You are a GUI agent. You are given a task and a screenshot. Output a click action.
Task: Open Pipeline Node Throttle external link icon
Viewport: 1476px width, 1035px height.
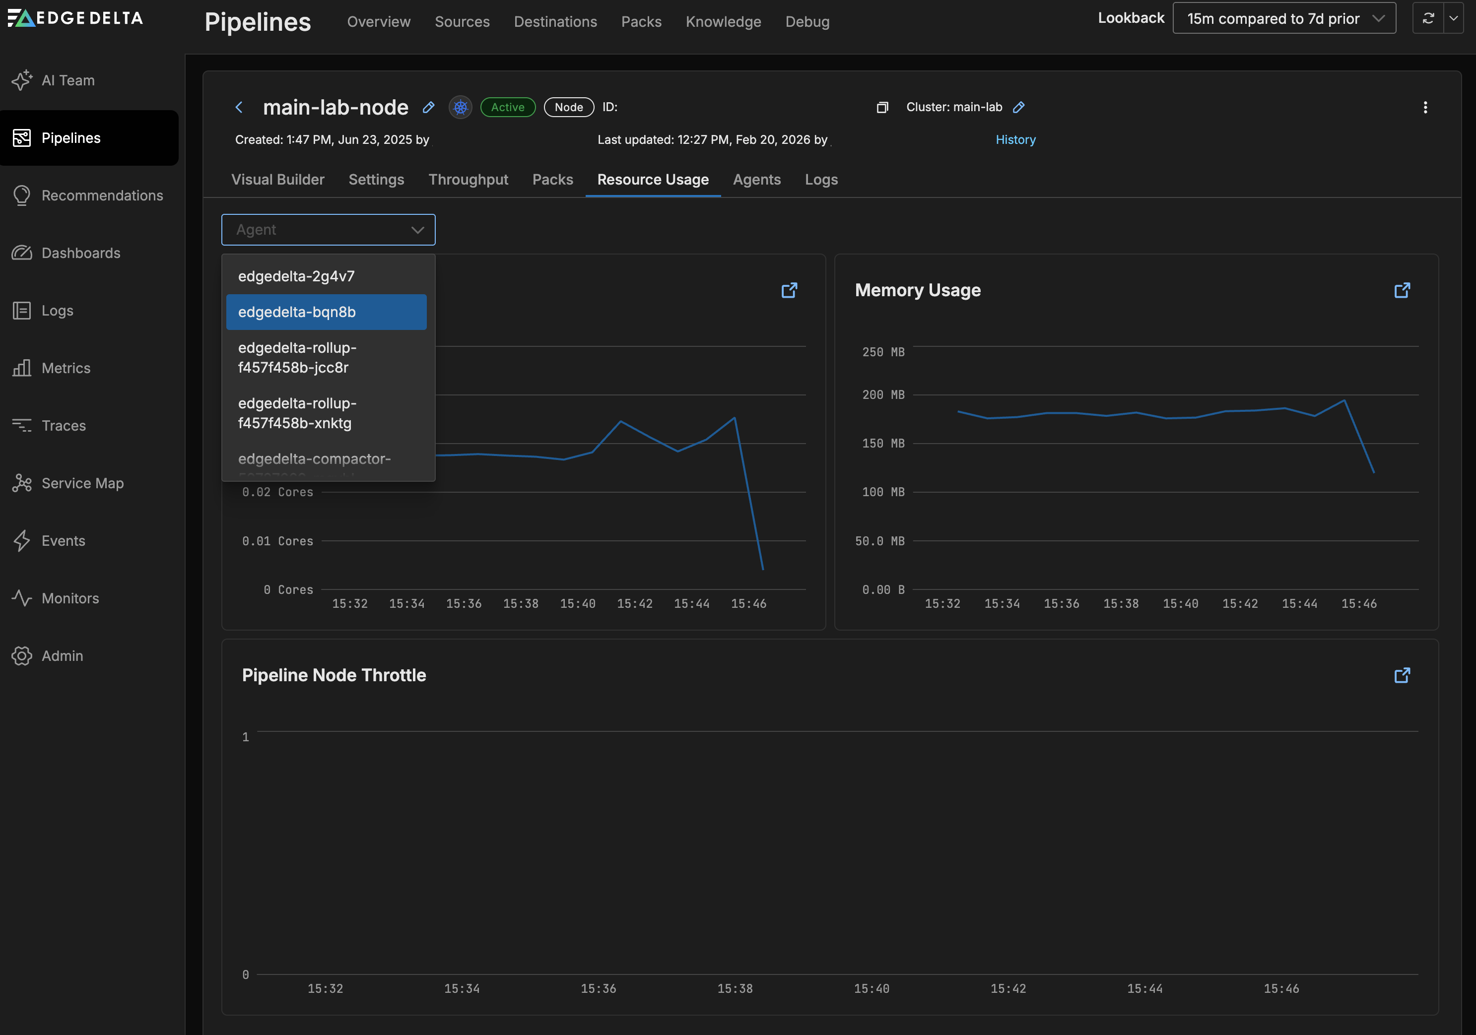[1402, 676]
